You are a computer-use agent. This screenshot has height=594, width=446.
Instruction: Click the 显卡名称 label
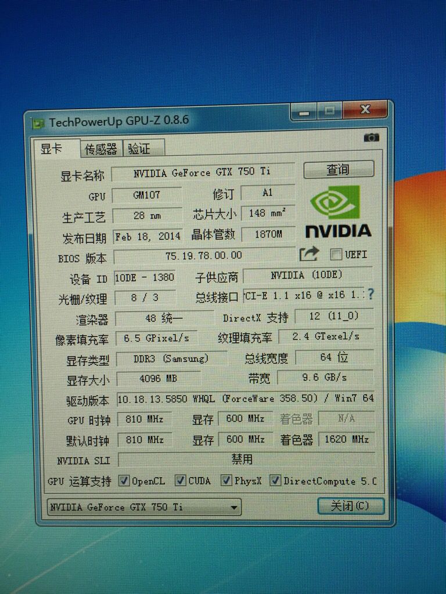tap(82, 176)
